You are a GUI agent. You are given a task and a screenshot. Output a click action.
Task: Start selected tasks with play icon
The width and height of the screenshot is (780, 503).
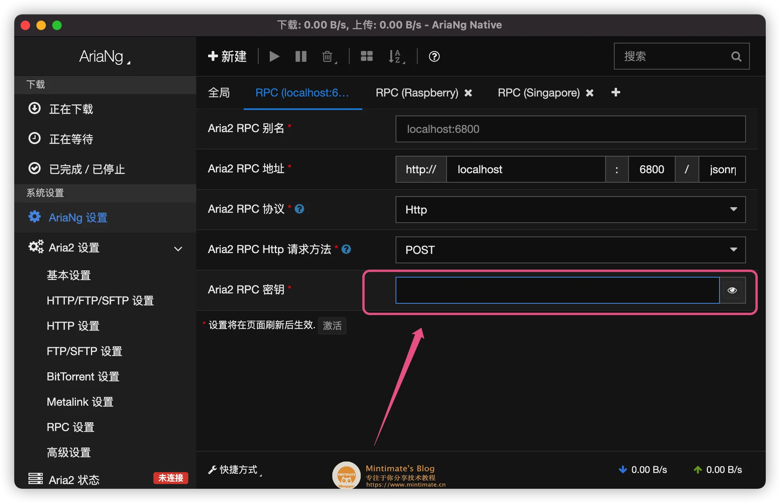tap(274, 57)
